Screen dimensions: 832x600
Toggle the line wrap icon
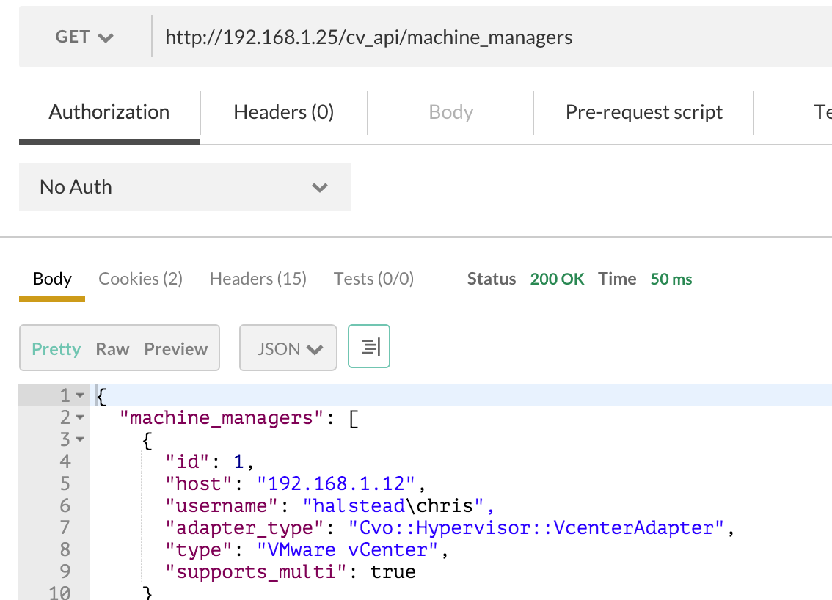[369, 346]
